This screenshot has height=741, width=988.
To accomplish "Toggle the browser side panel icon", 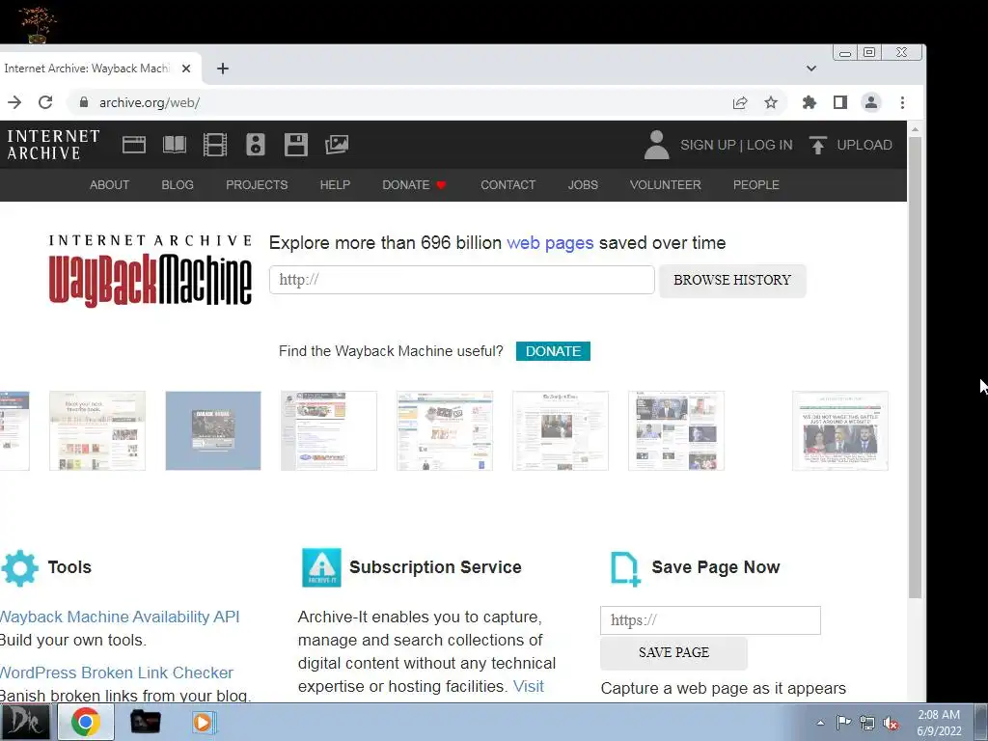I will [840, 102].
